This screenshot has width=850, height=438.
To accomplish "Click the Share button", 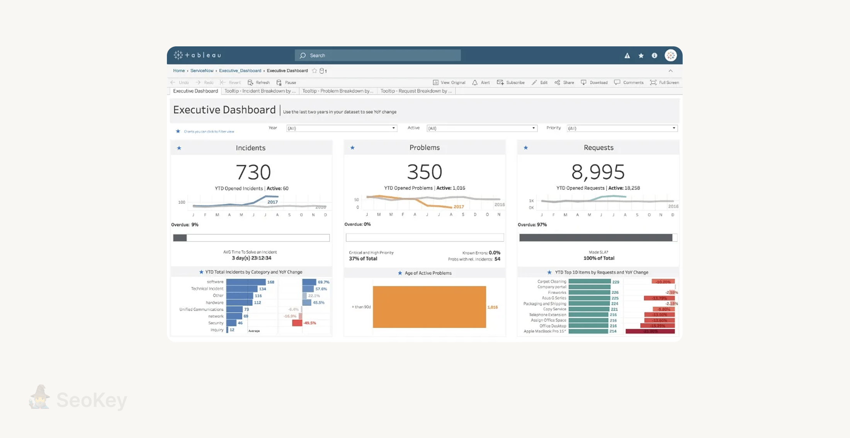I will tap(564, 83).
